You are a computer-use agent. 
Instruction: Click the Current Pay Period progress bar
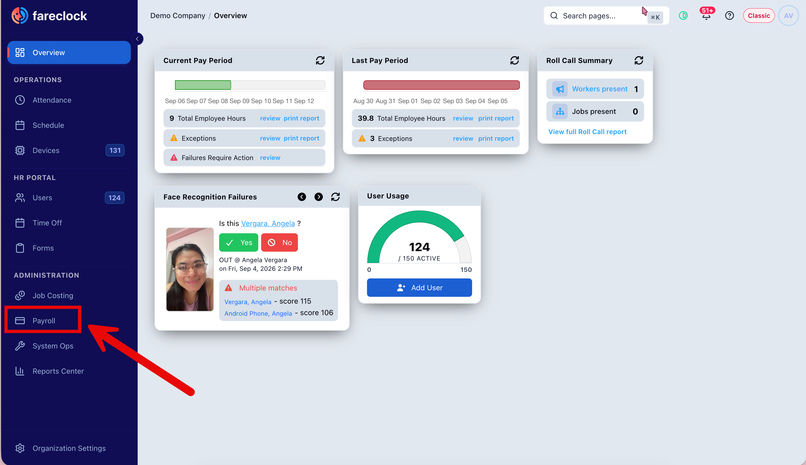250,85
